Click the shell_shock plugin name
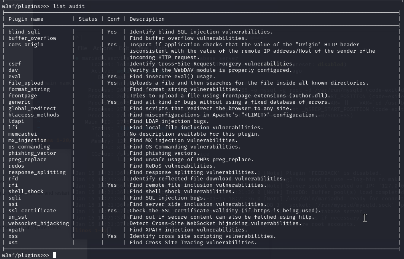404x259 pixels. [x=26, y=192]
